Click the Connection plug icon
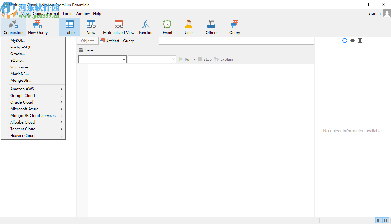391x224 pixels. 13,24
